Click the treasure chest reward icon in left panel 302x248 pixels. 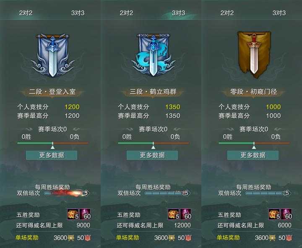coord(73,214)
